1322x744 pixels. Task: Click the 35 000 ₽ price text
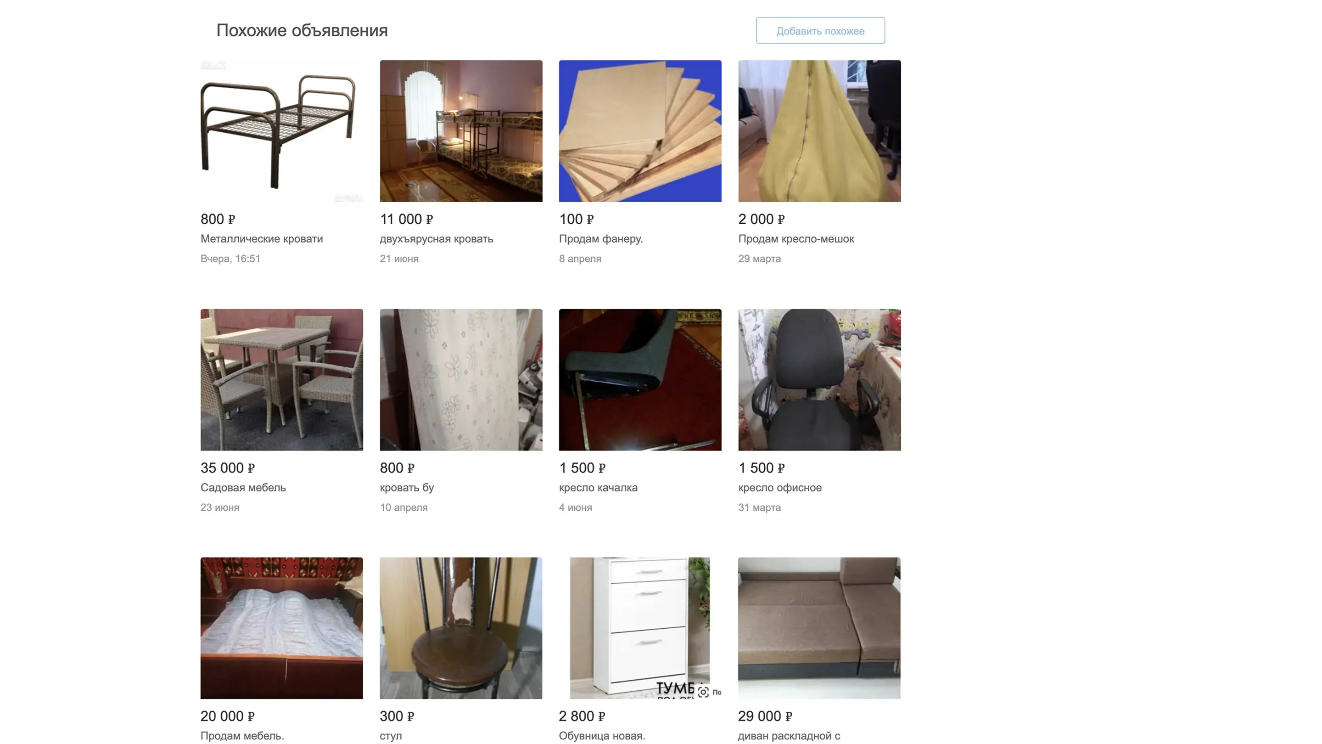click(227, 468)
